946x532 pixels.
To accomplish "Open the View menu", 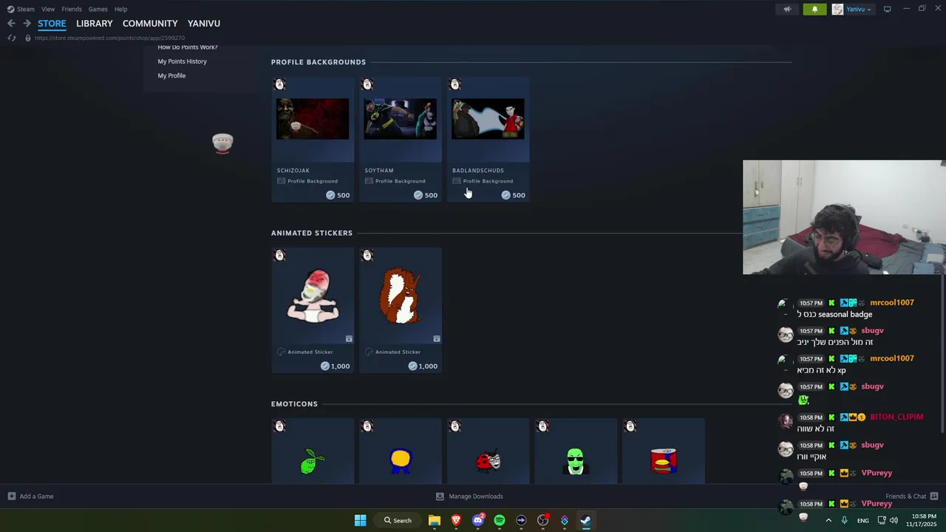I will [x=48, y=9].
